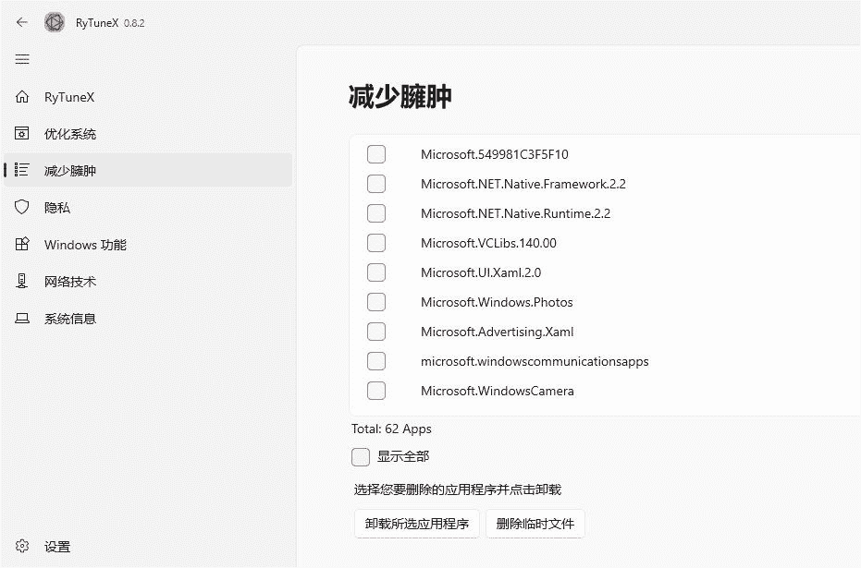Open the RyTuneX home page icon
The height and width of the screenshot is (568, 861).
[21, 96]
